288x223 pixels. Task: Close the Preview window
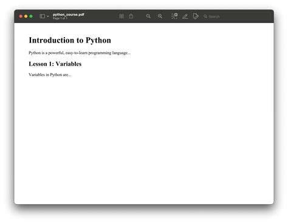(21, 16)
